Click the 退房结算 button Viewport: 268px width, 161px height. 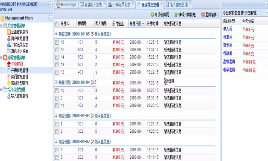tap(209, 15)
